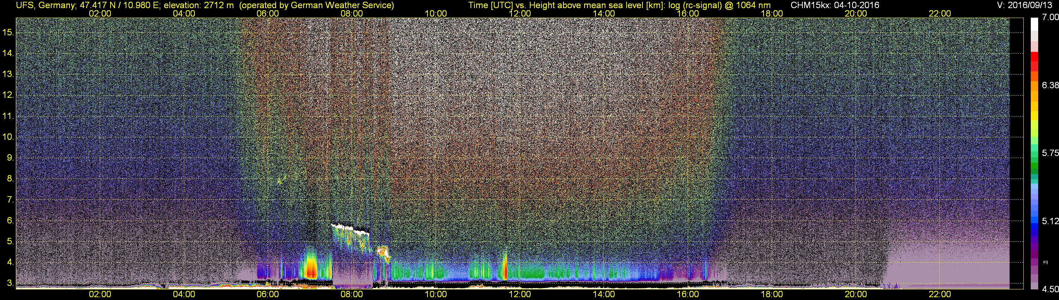Pick the white top of the color scale
Viewport: 1059px width, 300px height.
coord(1034,25)
